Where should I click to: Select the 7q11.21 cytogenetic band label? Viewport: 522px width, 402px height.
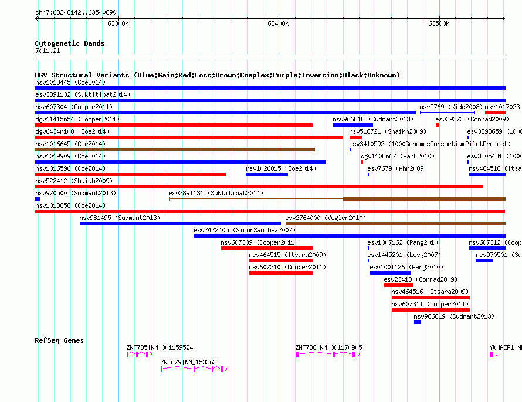pyautogui.click(x=48, y=50)
